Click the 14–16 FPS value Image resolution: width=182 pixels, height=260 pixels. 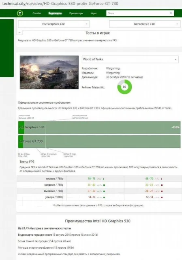pos(92,197)
